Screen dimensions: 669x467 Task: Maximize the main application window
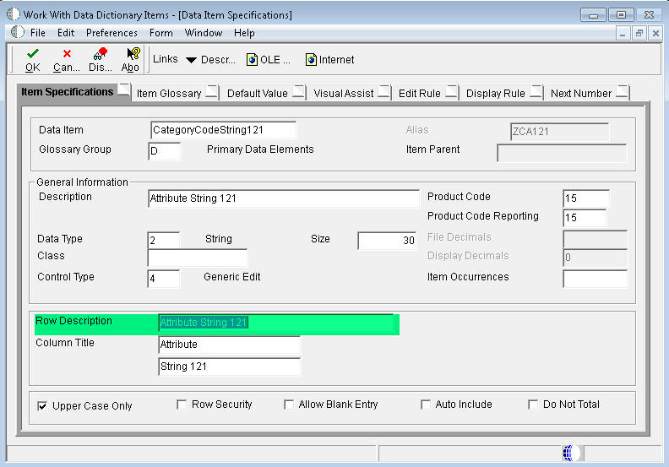[621, 15]
